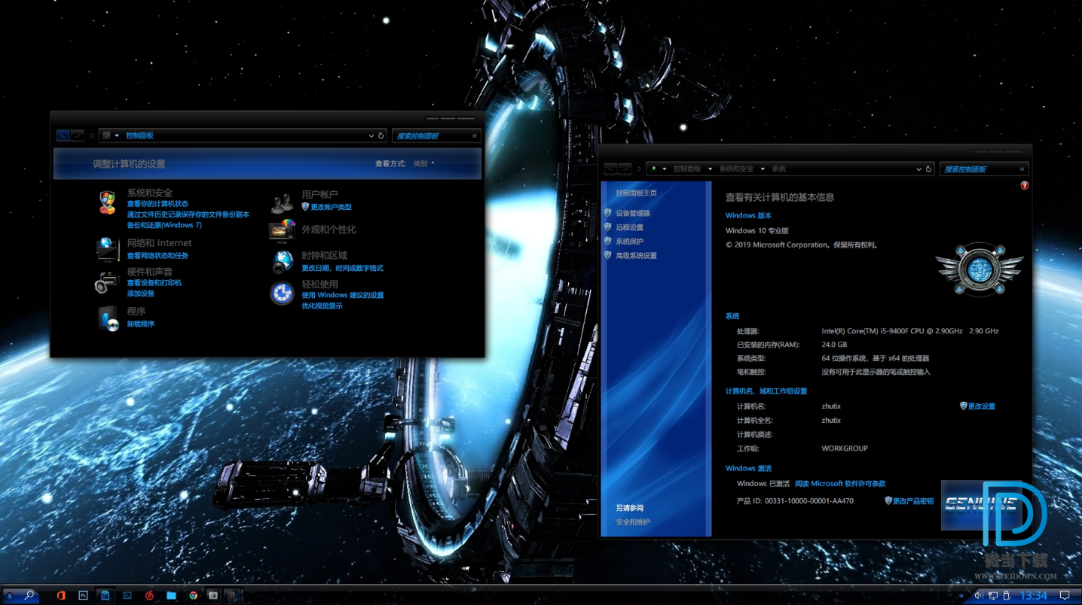Click 更改产品密钥 link

[913, 501]
